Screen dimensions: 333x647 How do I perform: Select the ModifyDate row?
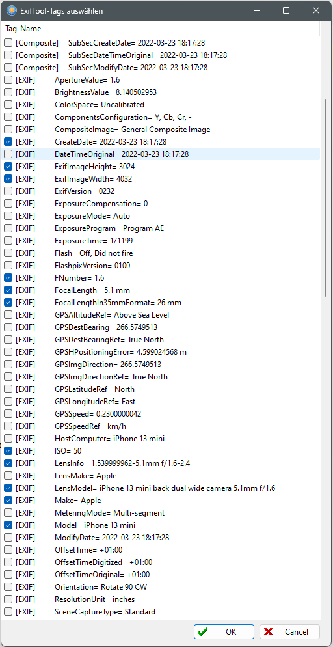(161, 538)
